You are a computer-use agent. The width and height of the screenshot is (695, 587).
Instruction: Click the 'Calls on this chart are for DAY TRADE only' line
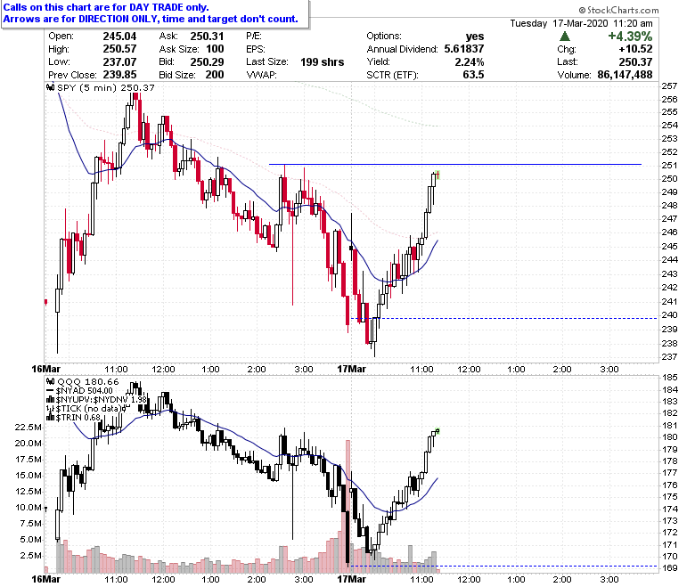(x=106, y=7)
